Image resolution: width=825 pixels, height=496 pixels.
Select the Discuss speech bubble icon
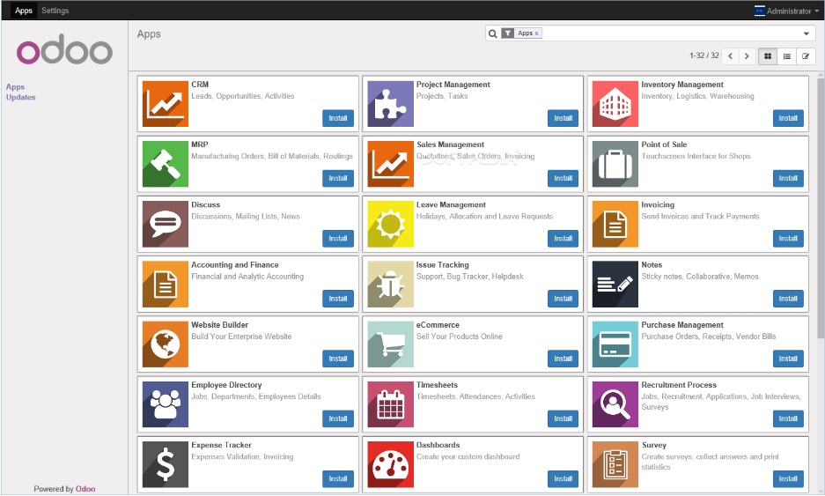(x=166, y=224)
